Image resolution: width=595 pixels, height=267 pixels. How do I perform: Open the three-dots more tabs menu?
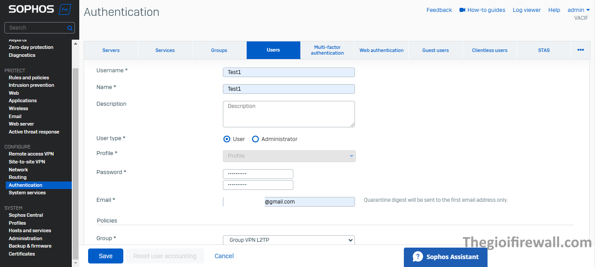pyautogui.click(x=580, y=50)
